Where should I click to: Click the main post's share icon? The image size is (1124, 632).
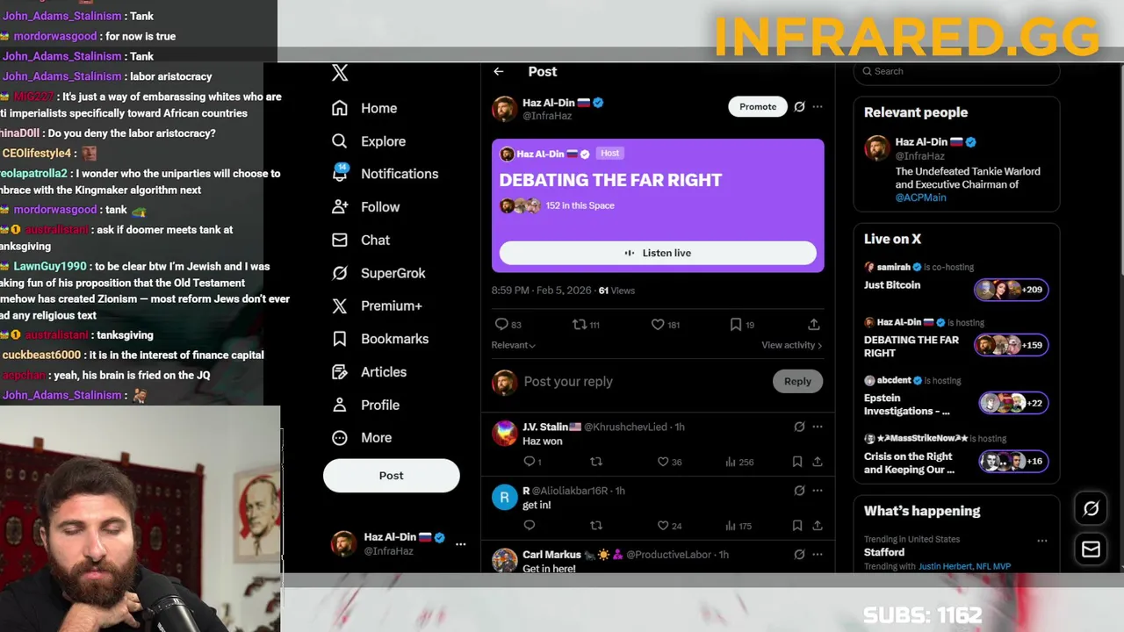coord(814,325)
